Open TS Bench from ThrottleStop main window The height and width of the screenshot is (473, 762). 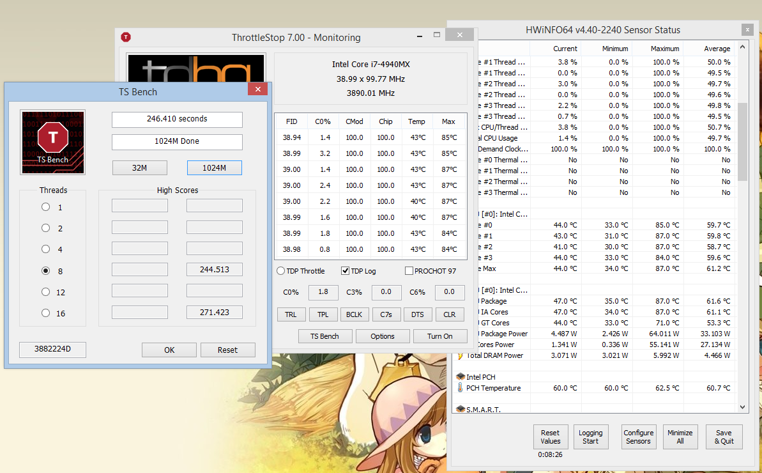coord(324,336)
